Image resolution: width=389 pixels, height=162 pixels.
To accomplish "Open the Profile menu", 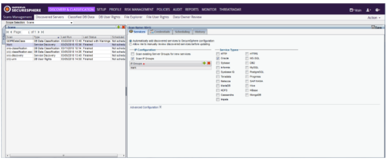I will point(115,9).
